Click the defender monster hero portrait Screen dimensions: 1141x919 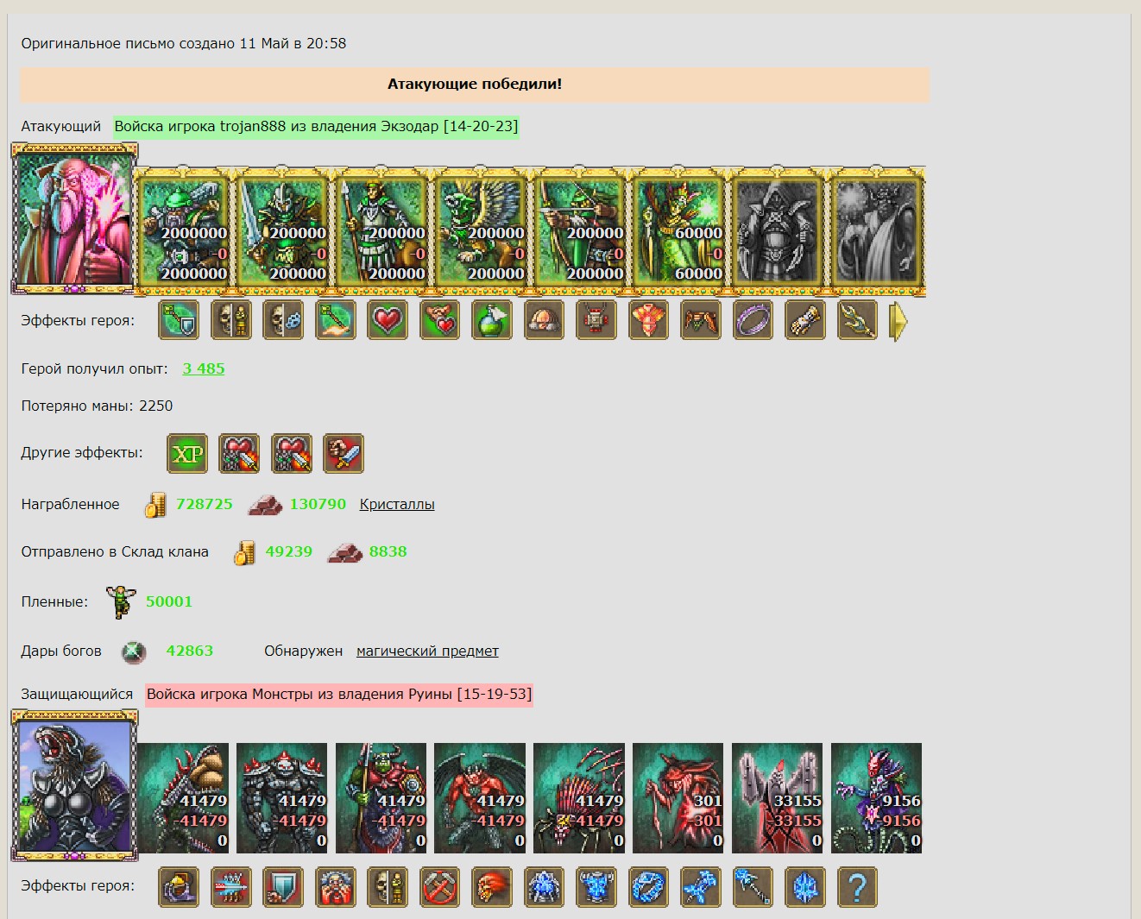[x=74, y=785]
